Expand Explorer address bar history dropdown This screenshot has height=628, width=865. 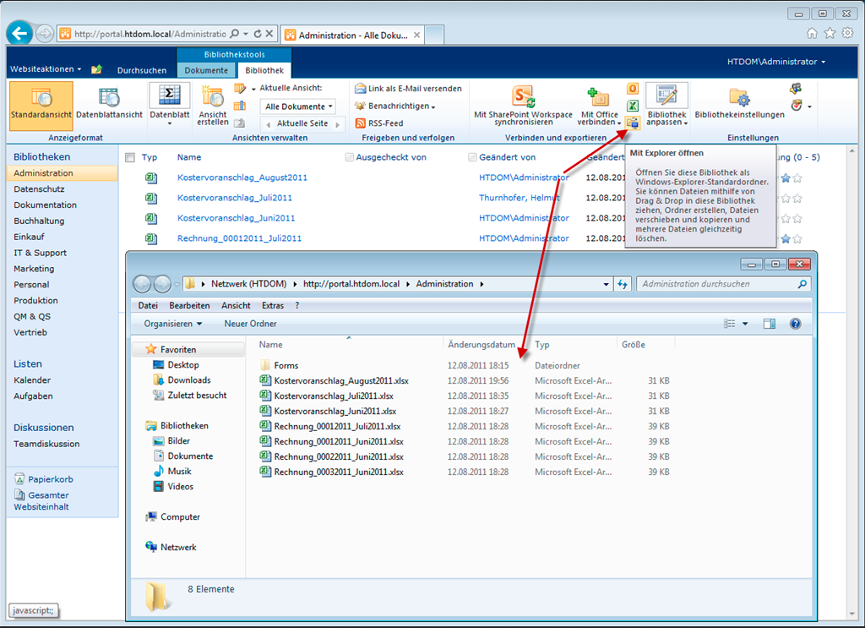tap(606, 284)
